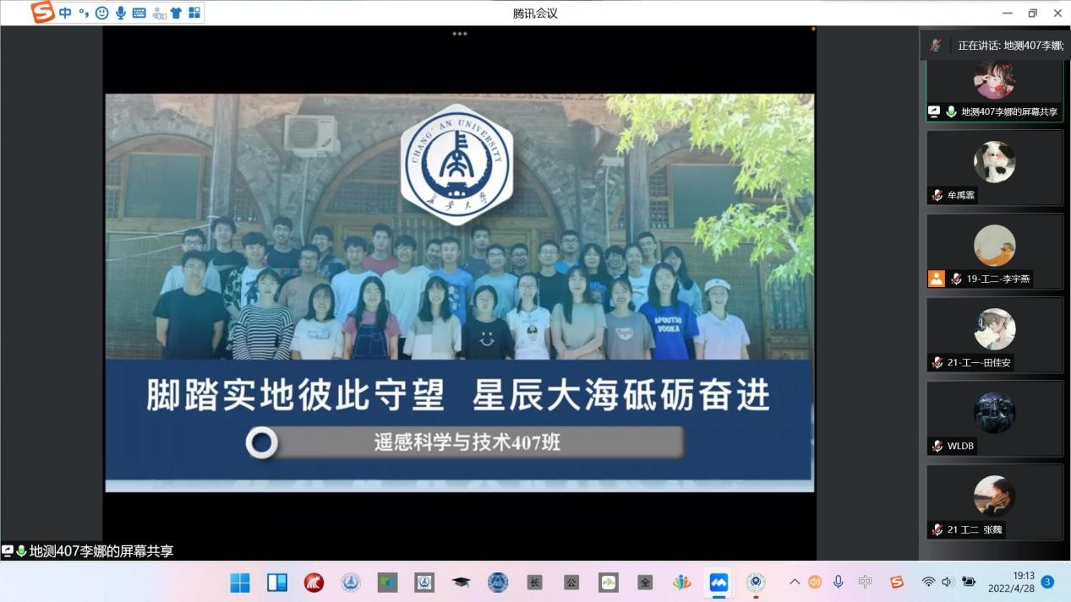Expand the system tray hidden icons chevron

click(794, 582)
